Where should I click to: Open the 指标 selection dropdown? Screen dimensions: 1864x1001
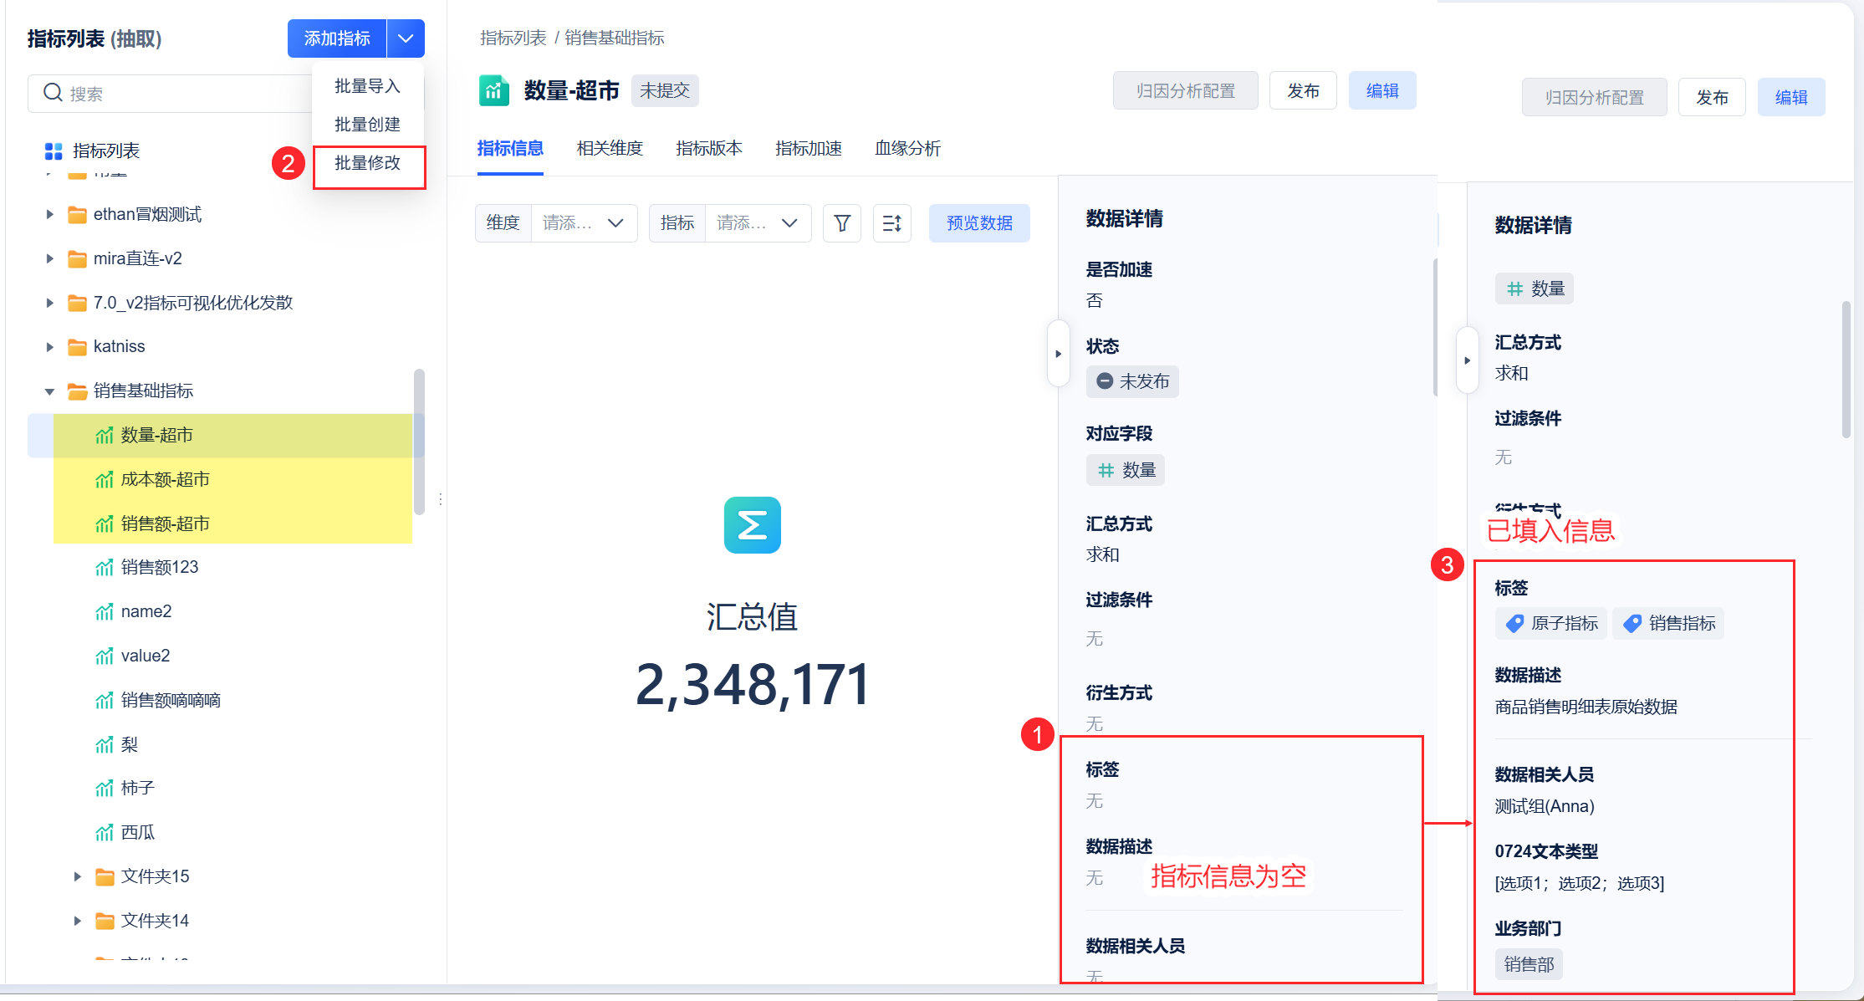(758, 223)
